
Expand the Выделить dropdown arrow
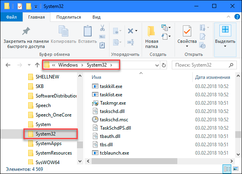click(225, 46)
